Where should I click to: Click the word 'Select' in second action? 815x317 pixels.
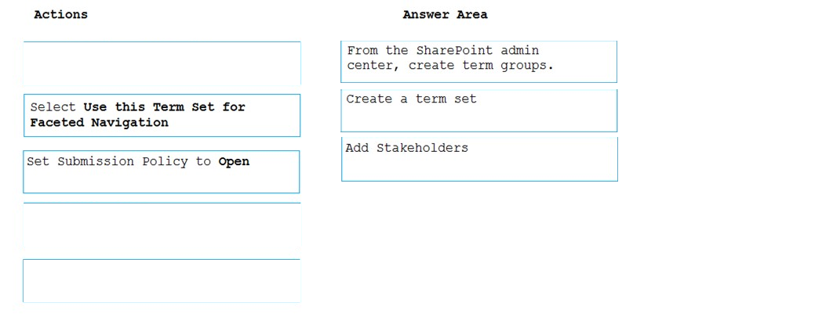click(x=53, y=107)
